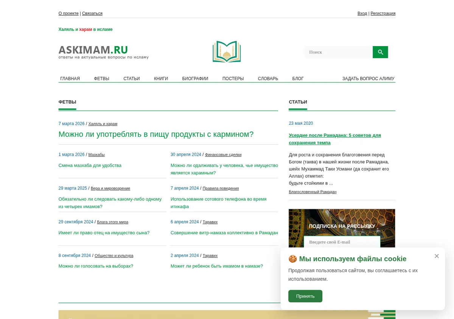454x319 pixels.
Task: Go to the СЛОВАРЬ section
Action: coord(268,79)
